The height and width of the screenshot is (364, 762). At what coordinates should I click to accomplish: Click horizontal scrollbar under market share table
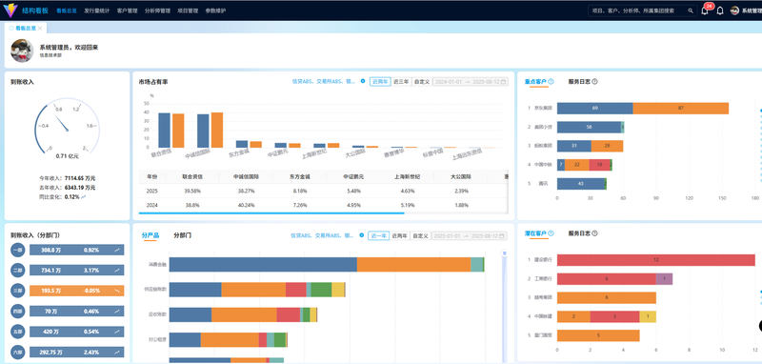(x=271, y=212)
